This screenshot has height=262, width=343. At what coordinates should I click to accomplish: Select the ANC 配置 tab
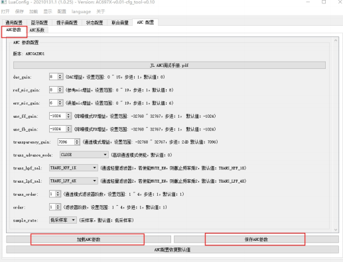pos(145,22)
